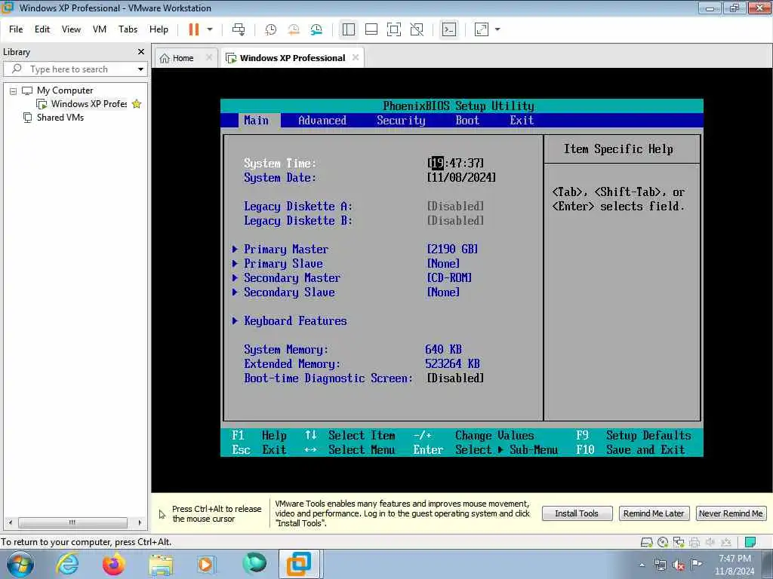The height and width of the screenshot is (579, 773).
Task: Launch Internet Explorer from taskbar
Action: point(67,564)
